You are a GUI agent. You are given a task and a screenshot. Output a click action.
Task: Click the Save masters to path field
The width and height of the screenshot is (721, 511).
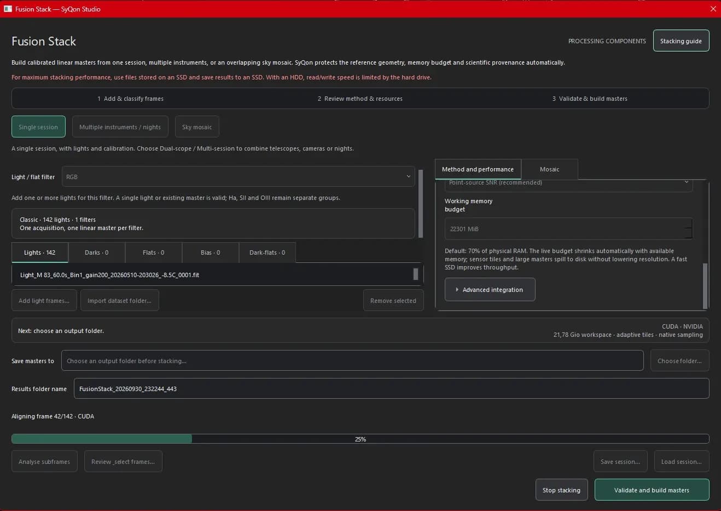click(x=352, y=361)
